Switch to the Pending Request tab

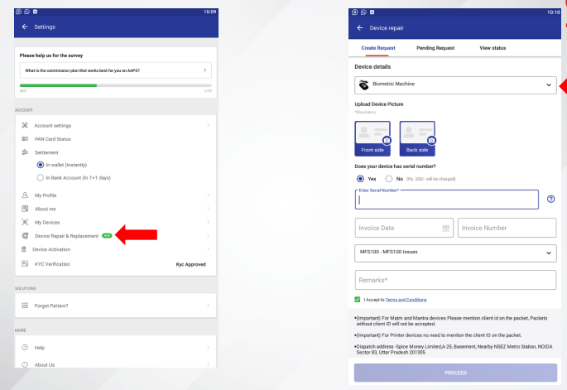coord(435,48)
